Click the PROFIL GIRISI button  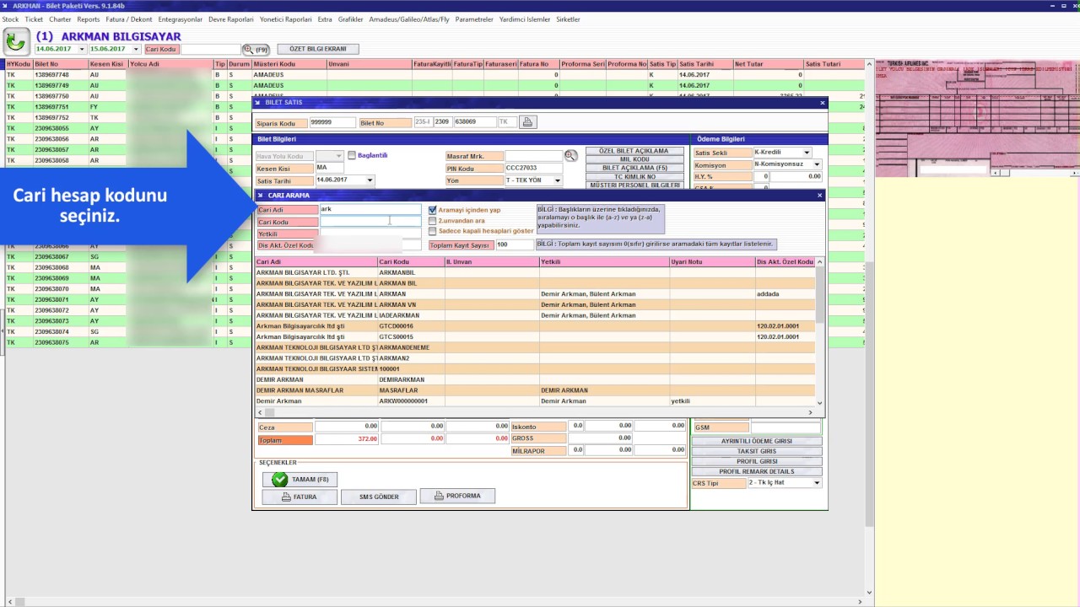pos(756,461)
